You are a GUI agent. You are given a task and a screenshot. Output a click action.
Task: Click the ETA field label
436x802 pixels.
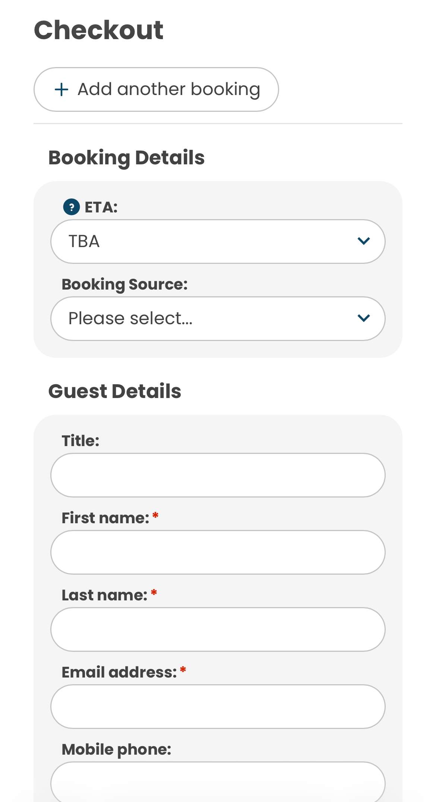tap(101, 208)
